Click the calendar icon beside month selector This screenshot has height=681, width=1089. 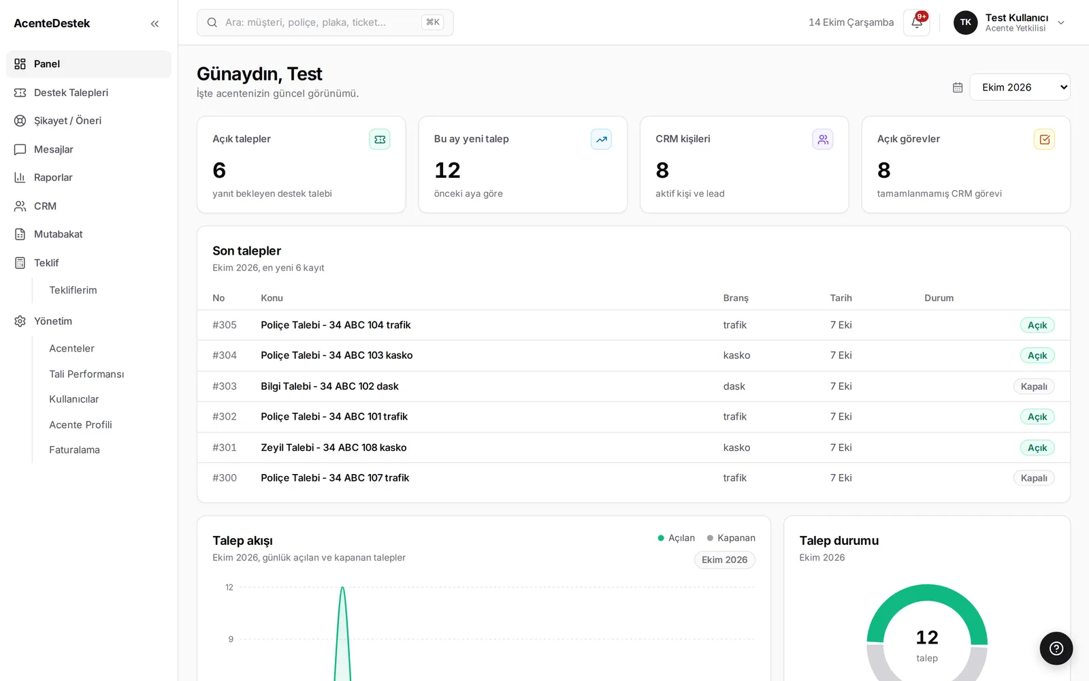pos(958,87)
